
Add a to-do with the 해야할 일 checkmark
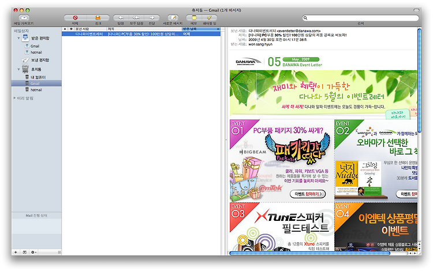pyautogui.click(x=210, y=18)
